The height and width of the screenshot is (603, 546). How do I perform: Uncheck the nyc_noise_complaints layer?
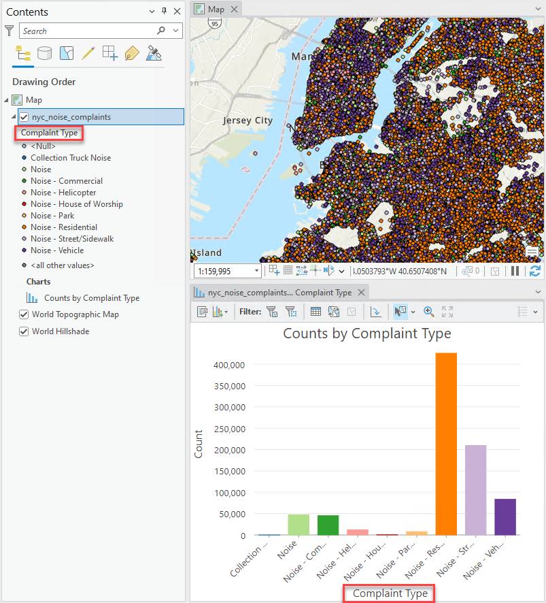point(24,117)
